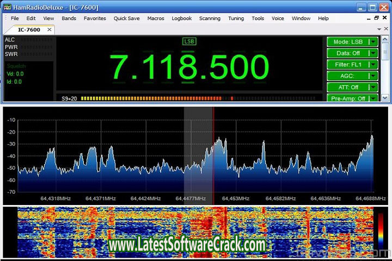Click the waterfall color scale bar
392x261 pixels.
(x=381, y=229)
